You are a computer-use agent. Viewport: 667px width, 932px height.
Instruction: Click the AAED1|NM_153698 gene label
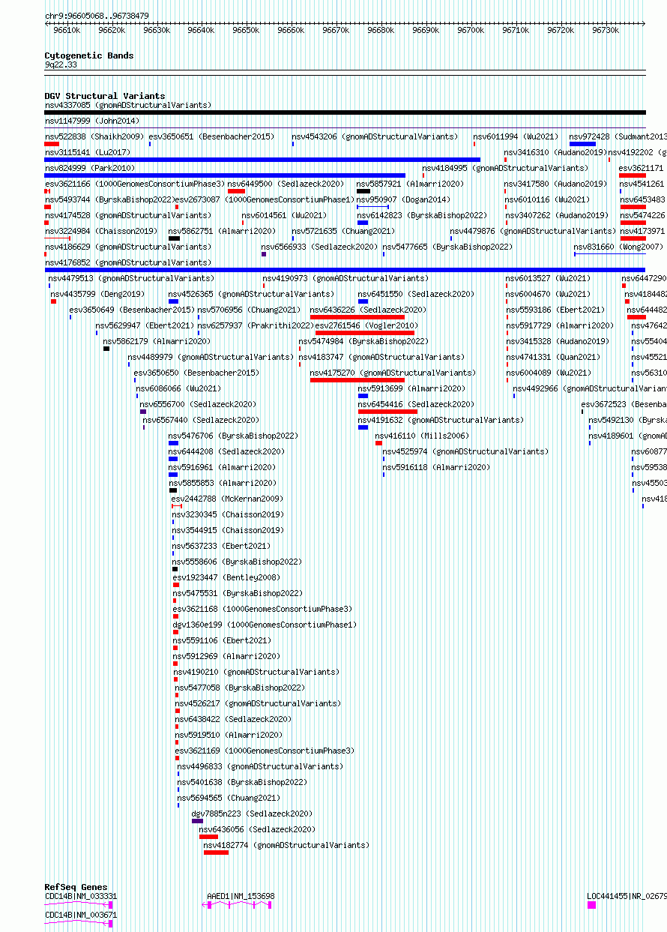241,896
